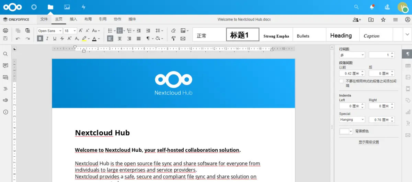Viewport: 412px width, 182px height.
Task: Open Chat panel in left sidebar
Action: click(5, 77)
